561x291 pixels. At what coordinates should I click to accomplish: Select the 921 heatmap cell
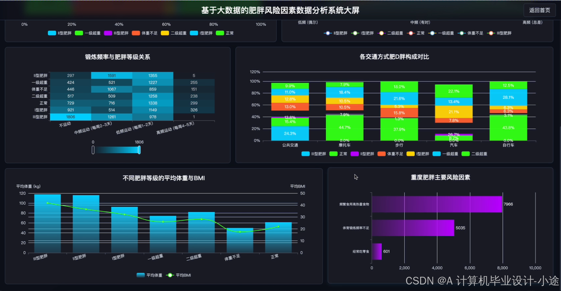click(x=71, y=110)
